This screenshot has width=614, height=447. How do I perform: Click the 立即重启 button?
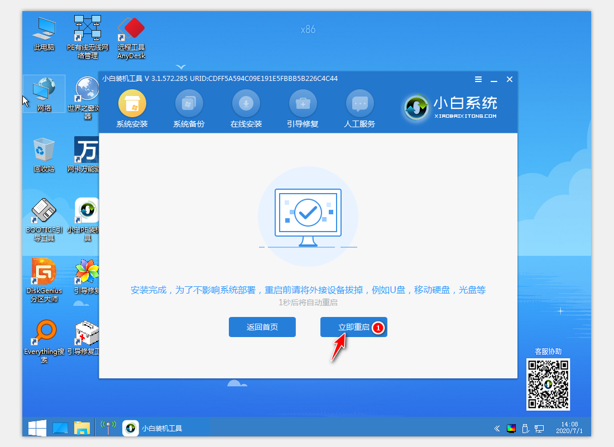tap(353, 327)
